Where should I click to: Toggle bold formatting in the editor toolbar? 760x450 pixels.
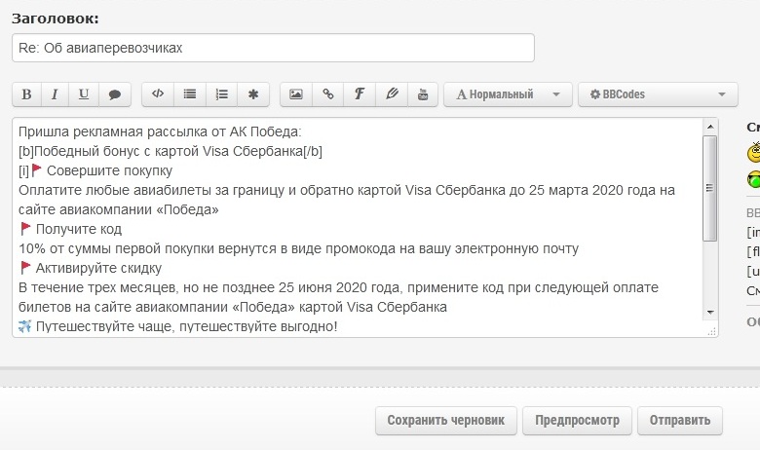pyautogui.click(x=26, y=94)
